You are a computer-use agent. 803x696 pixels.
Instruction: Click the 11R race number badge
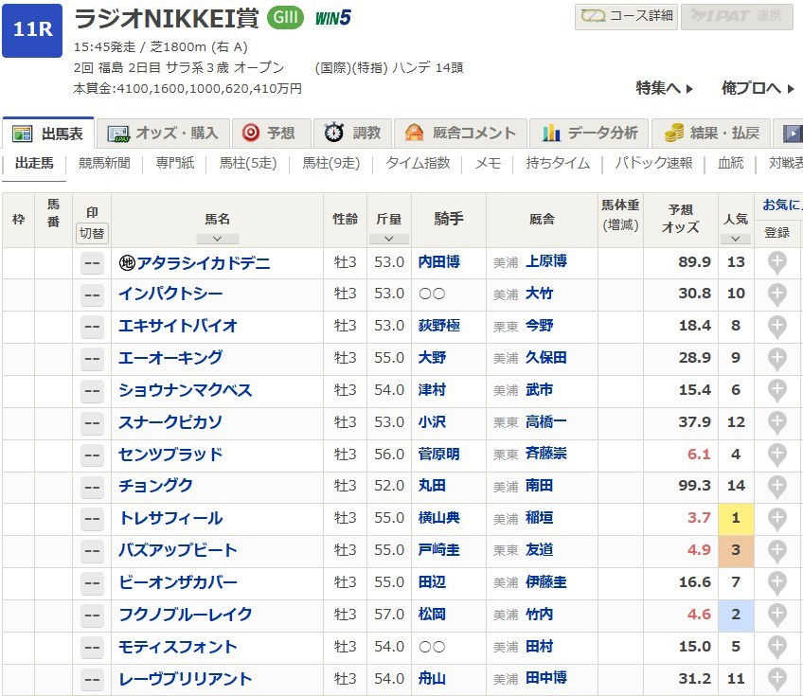coord(32,30)
